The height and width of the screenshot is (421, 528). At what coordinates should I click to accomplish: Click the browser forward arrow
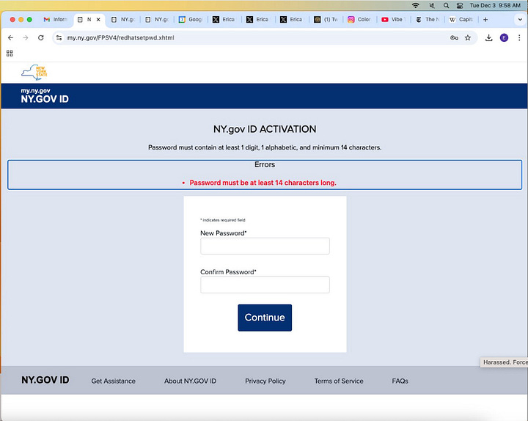coord(26,37)
